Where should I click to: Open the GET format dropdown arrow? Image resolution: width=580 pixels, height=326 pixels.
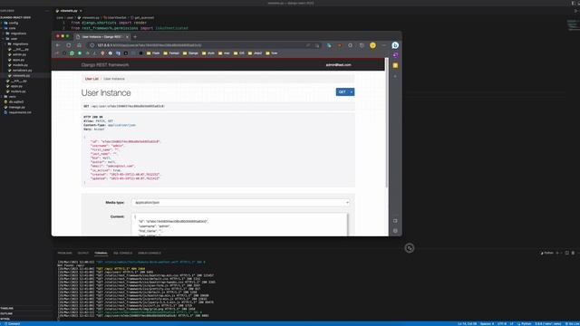(x=352, y=92)
